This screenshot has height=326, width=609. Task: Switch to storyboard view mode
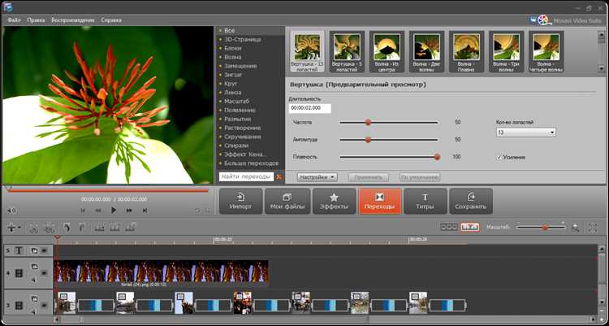click(x=449, y=228)
